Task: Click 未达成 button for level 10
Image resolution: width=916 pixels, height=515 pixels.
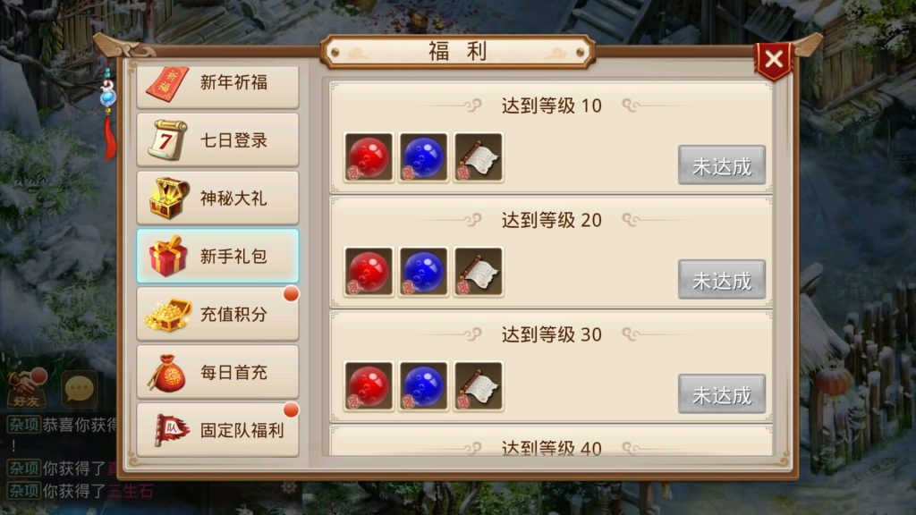Action: pos(722,165)
